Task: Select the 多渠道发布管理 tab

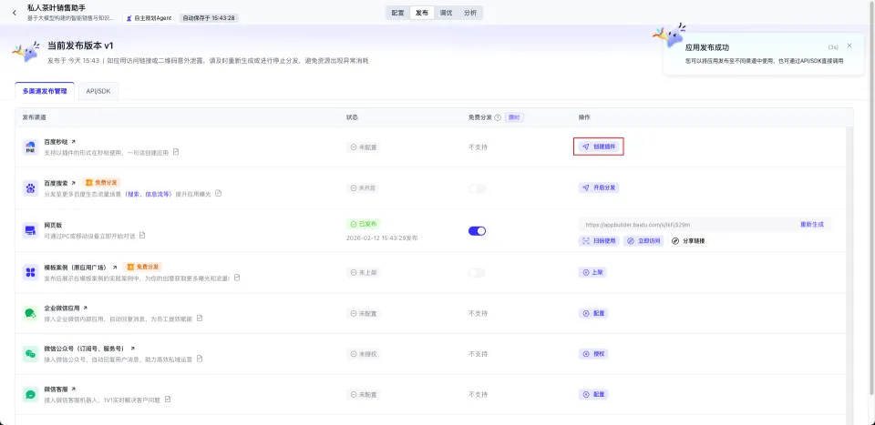Action: [x=45, y=91]
